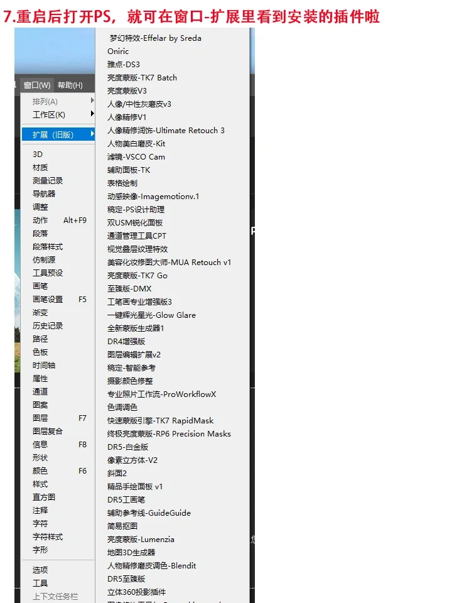
Task: Open the 画笔设置 F5 entry
Action: click(x=58, y=299)
